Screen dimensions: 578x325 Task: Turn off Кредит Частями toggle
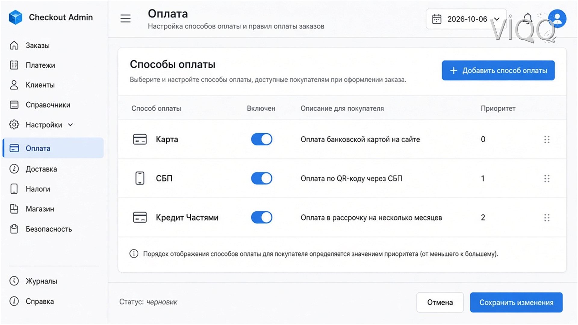pos(262,217)
